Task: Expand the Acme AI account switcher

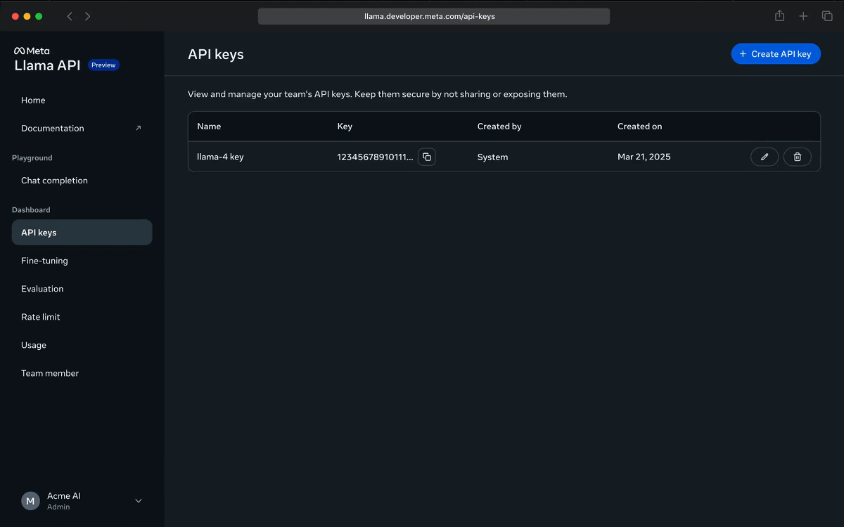Action: [x=139, y=501]
